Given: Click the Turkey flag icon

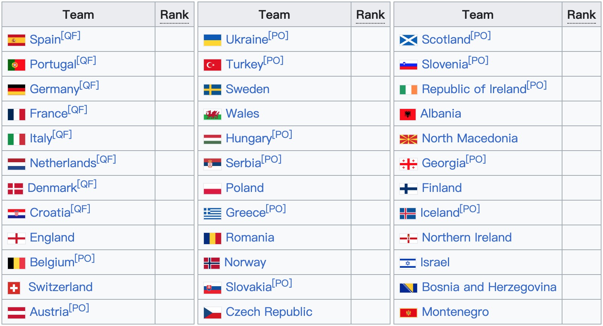Looking at the screenshot, I should 212,65.
